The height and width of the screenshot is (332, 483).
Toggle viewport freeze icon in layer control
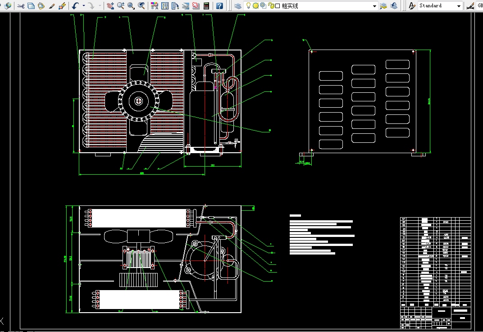[x=263, y=5]
